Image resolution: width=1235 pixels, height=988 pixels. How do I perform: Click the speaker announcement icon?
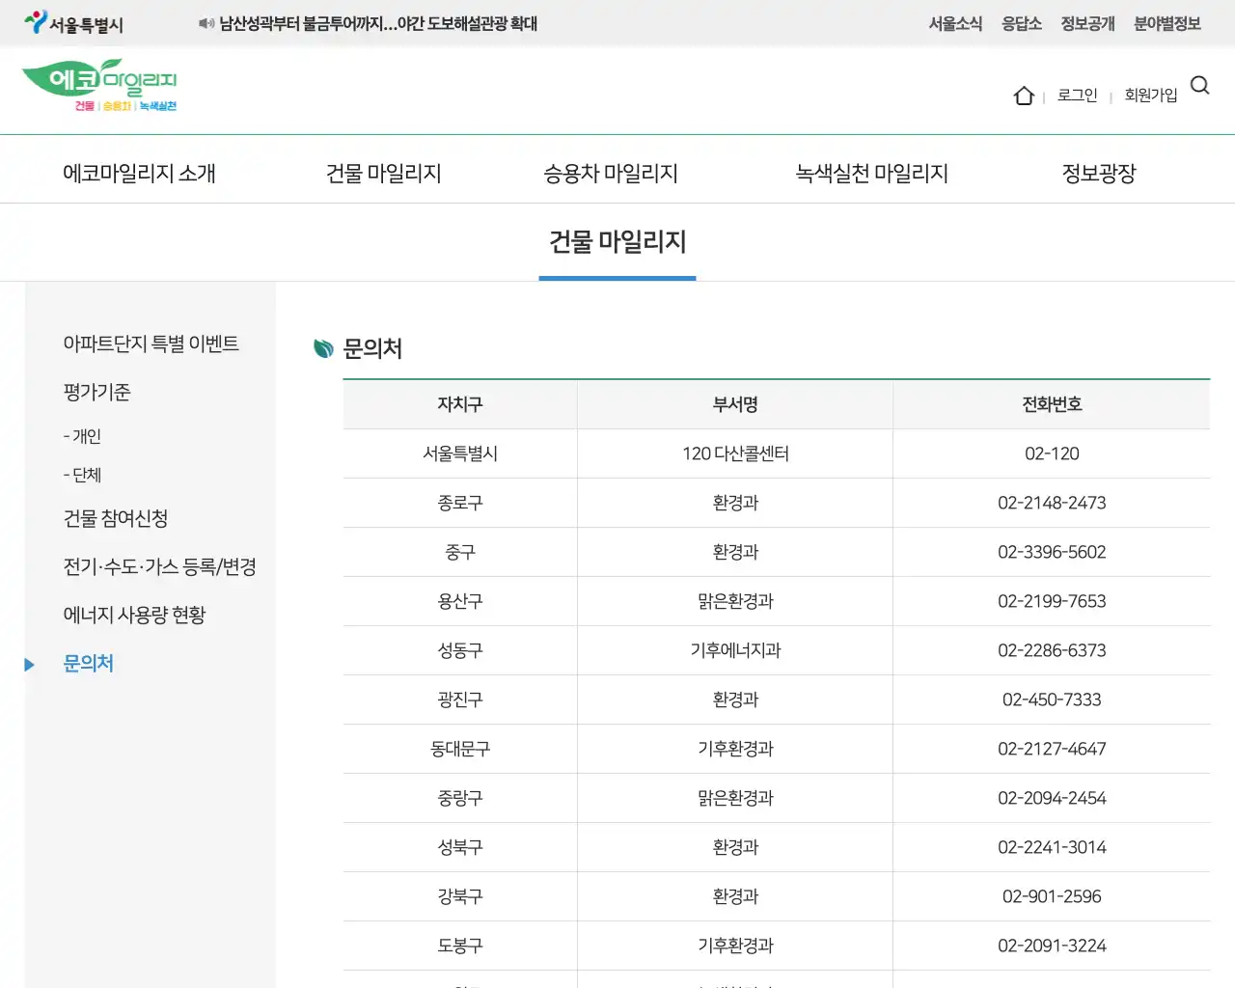coord(206,23)
